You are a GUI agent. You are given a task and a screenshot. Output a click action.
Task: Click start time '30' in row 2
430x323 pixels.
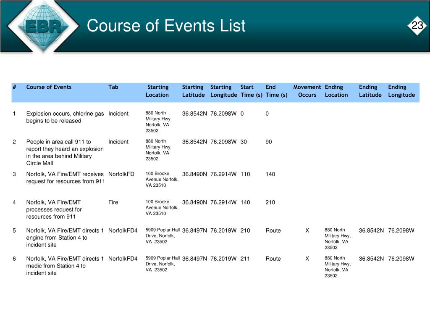tap(244, 142)
